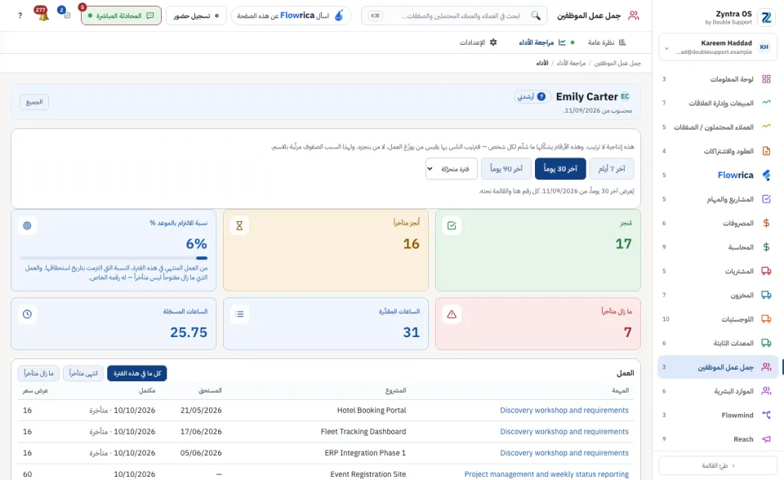Click the global search input field

[x=454, y=16]
